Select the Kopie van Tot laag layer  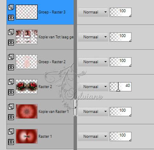[x=40, y=37]
